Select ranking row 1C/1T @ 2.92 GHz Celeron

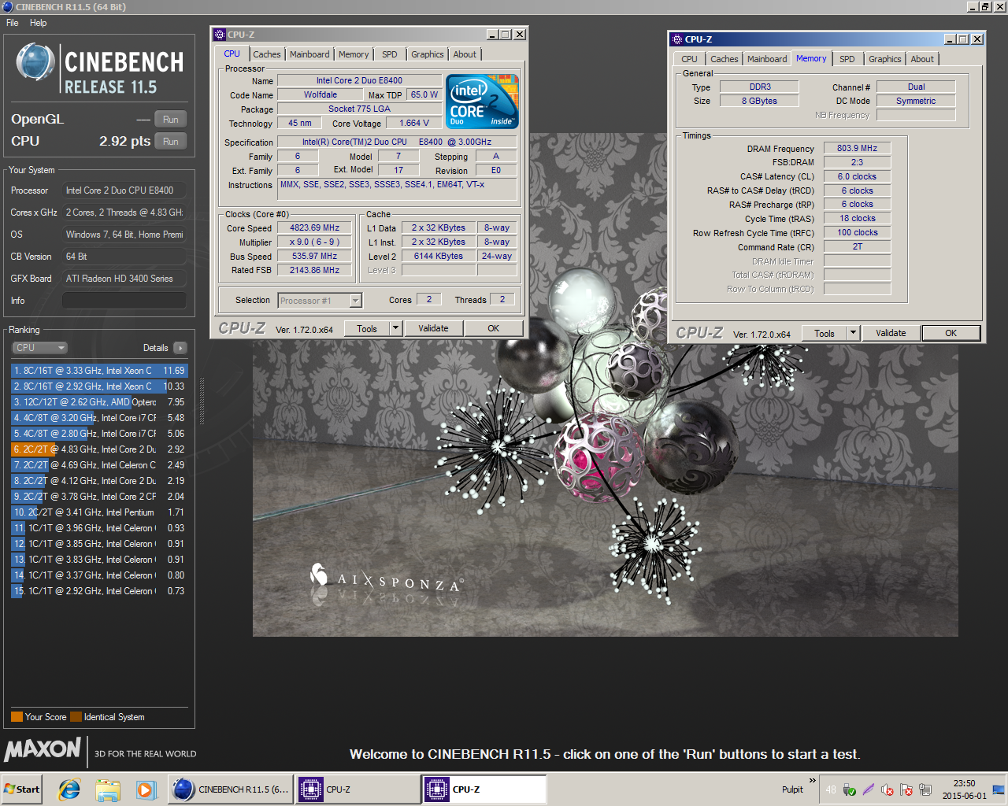coord(99,591)
